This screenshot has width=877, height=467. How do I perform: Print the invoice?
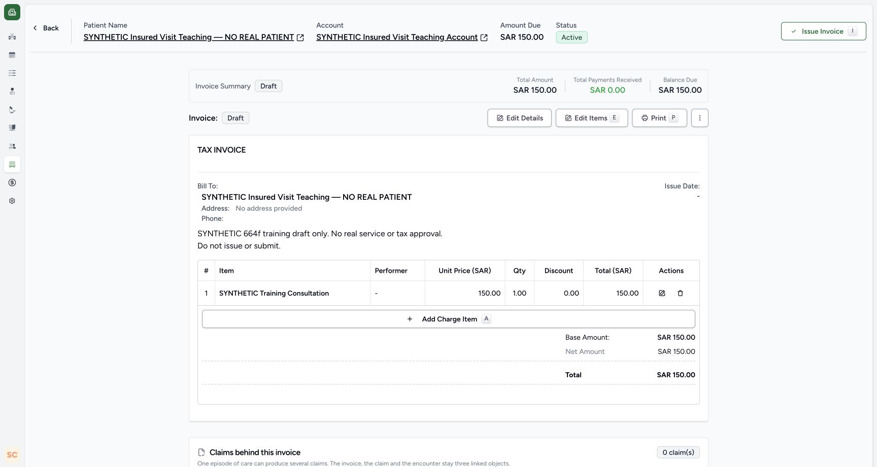[x=659, y=118]
